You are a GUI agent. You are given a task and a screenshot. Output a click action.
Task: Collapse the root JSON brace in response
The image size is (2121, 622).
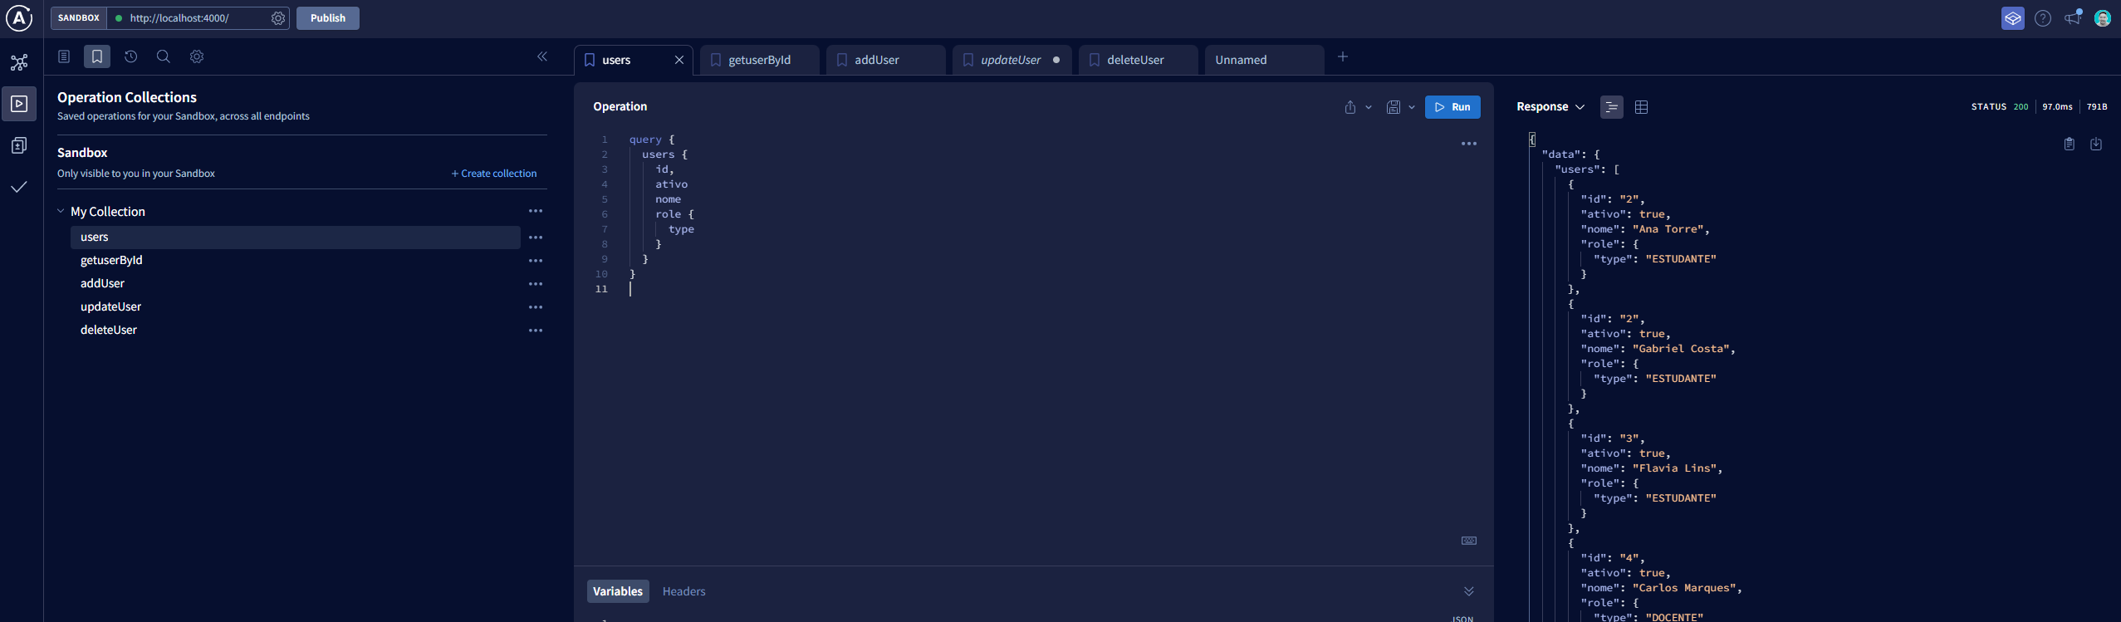pyautogui.click(x=1532, y=140)
